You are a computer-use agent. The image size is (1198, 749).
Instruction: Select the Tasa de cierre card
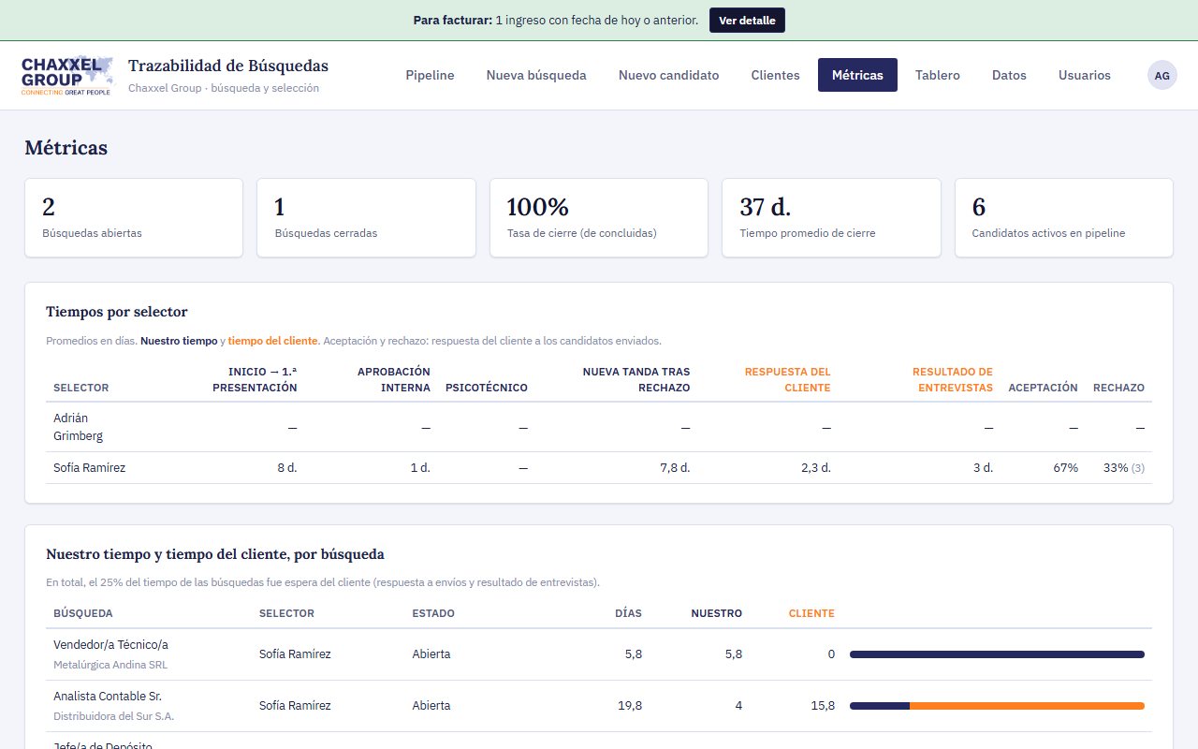(598, 217)
